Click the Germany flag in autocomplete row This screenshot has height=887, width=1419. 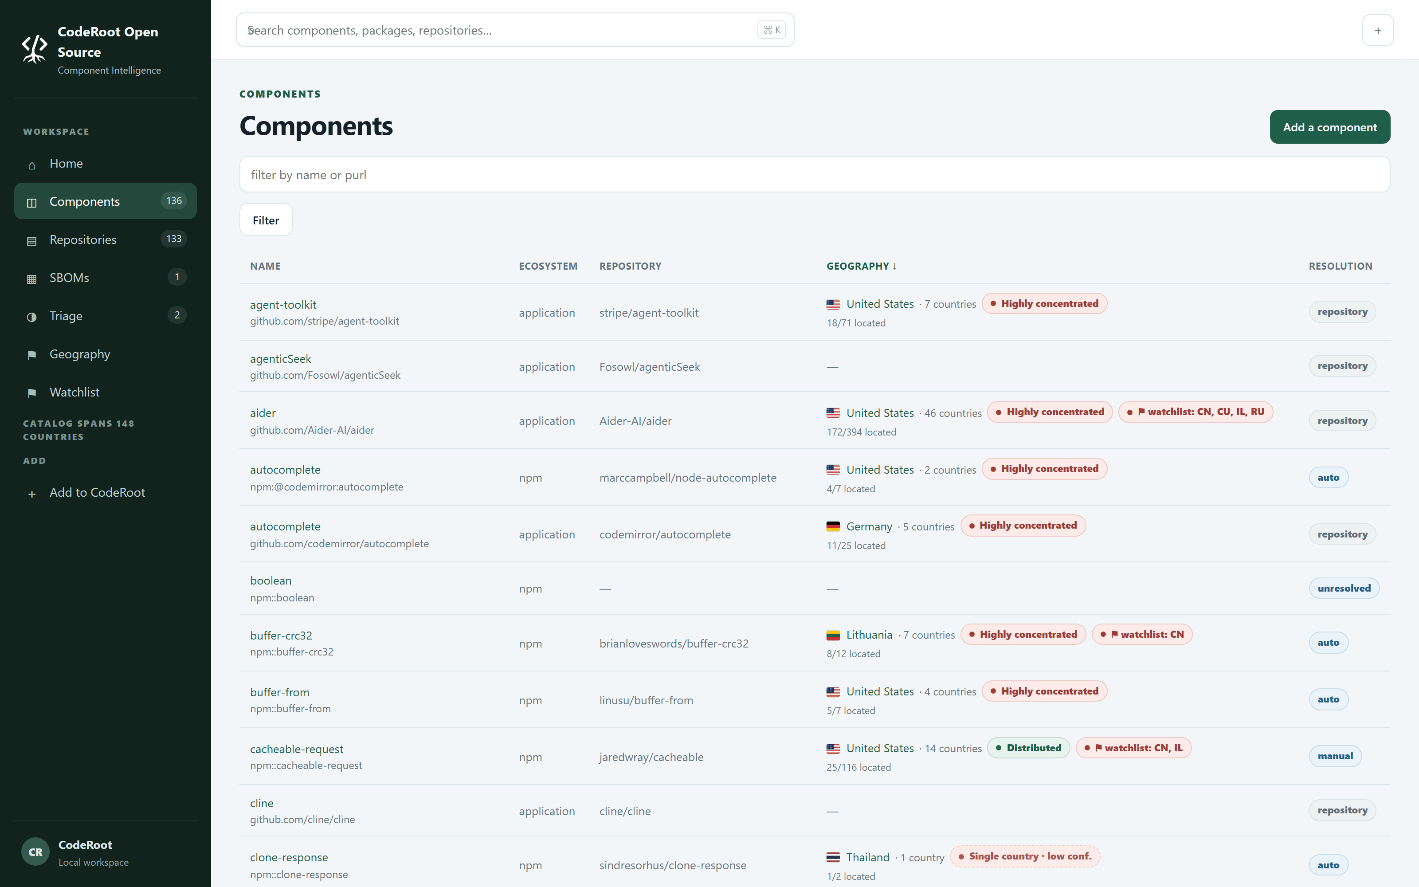tap(833, 527)
